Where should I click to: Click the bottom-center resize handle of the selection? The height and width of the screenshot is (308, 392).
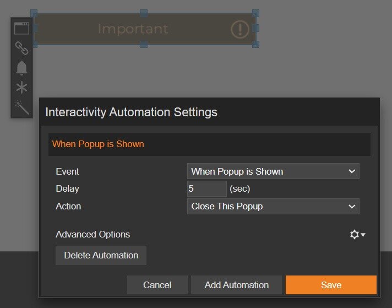(144, 44)
